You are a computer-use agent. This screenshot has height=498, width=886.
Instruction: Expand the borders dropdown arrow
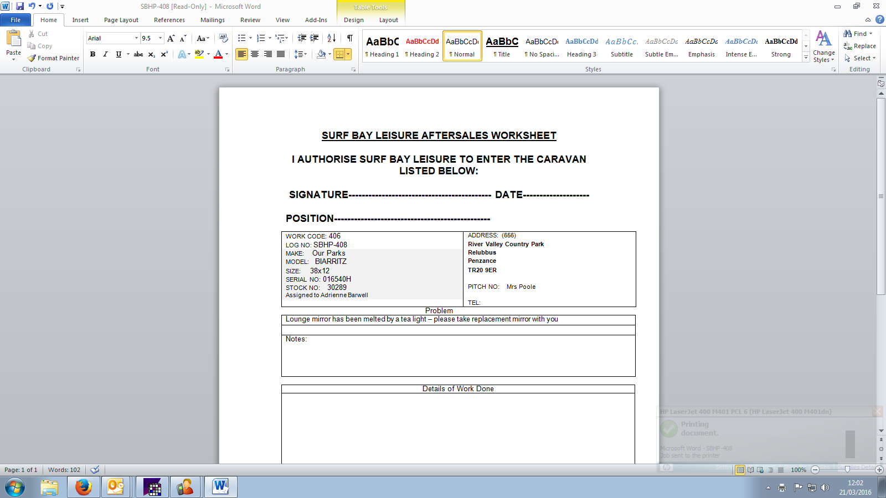348,54
